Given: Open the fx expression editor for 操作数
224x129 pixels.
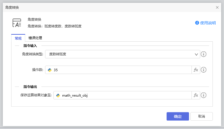Looking at the screenshot, I should (x=196, y=70).
